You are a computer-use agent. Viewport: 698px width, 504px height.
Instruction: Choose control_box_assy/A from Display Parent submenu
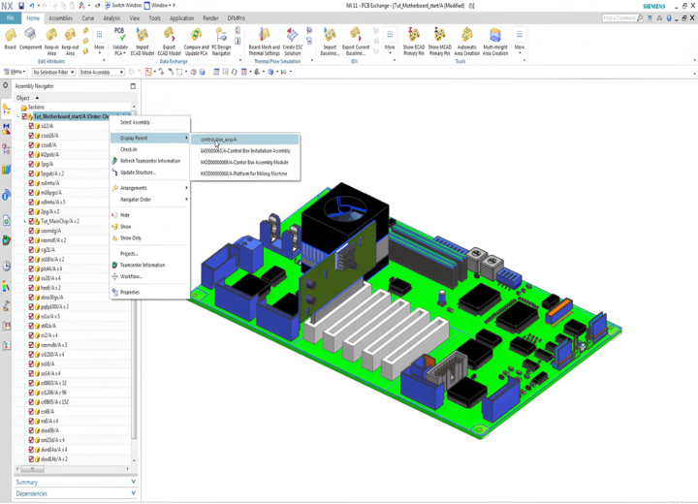point(245,140)
